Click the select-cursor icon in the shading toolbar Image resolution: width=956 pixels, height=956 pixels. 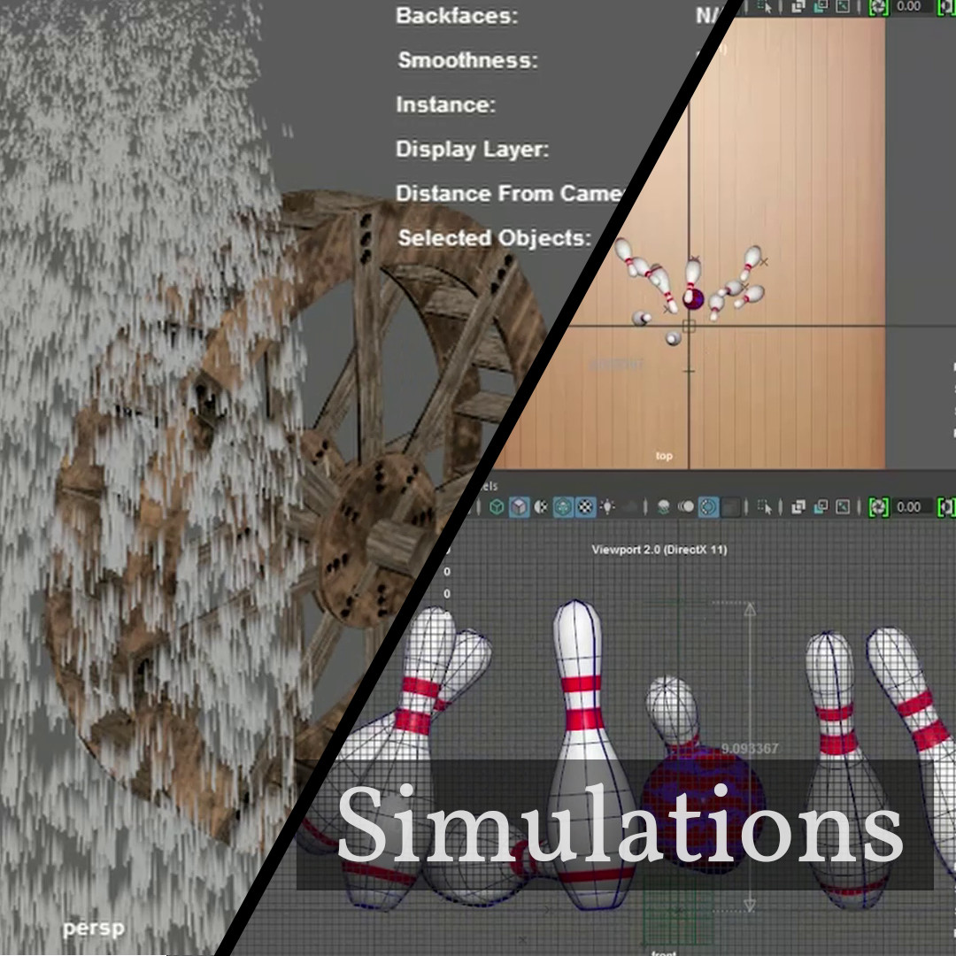766,506
